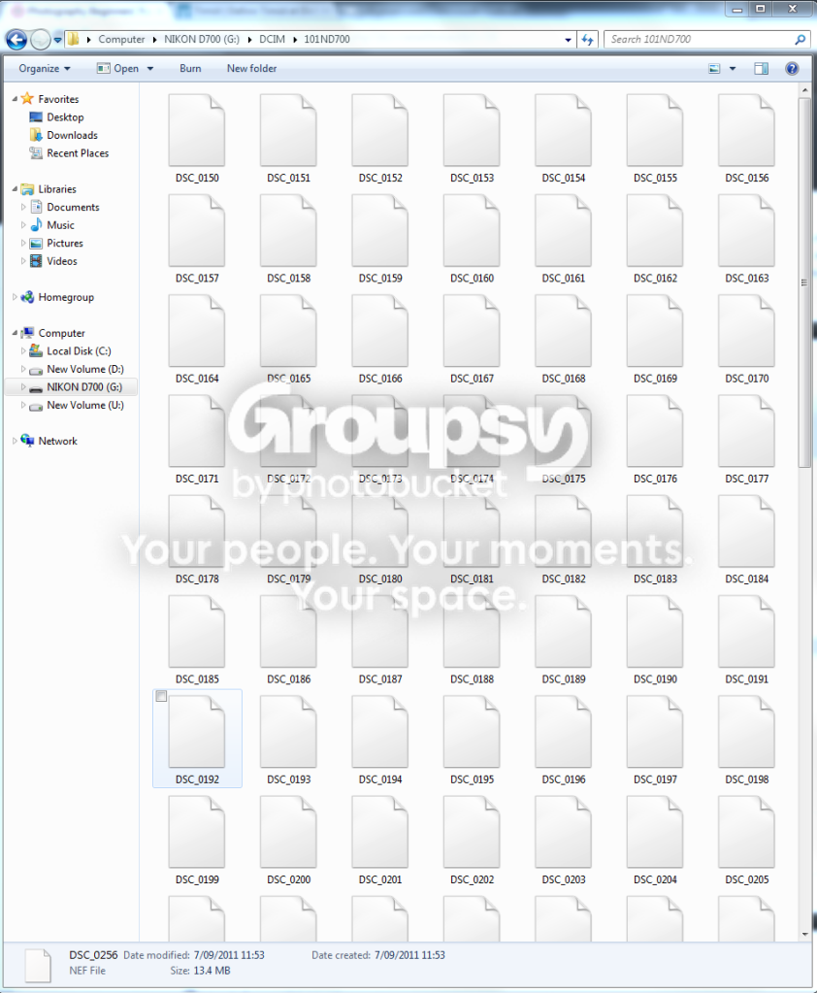Click the vertical scrollbar thumb
817x993 pixels.
[804, 282]
